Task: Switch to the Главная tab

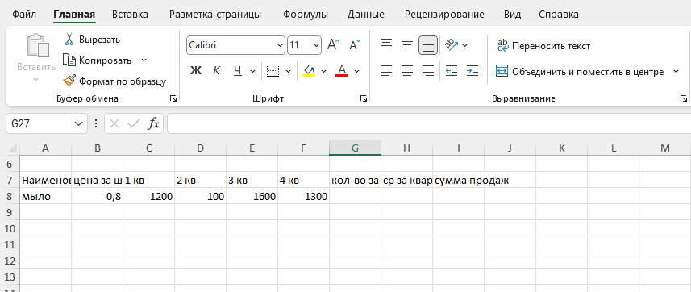Action: click(74, 15)
